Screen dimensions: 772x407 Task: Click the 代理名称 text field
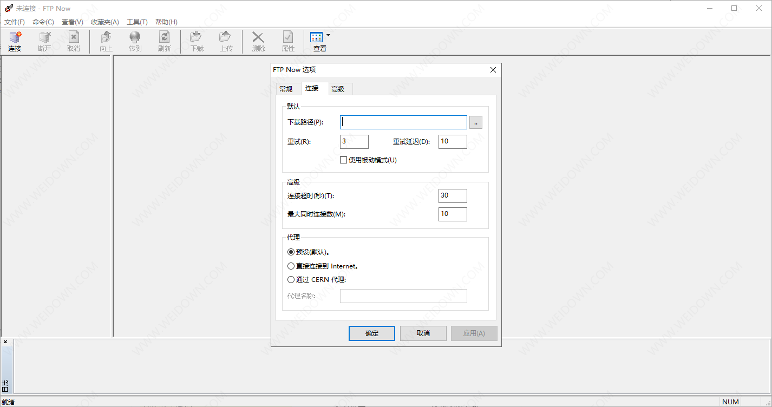point(403,296)
